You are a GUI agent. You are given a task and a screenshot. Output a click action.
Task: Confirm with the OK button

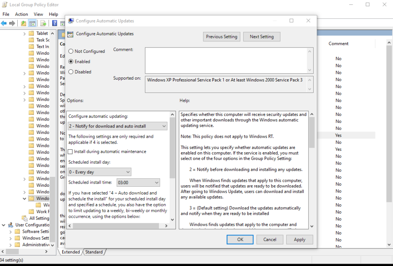click(240, 240)
